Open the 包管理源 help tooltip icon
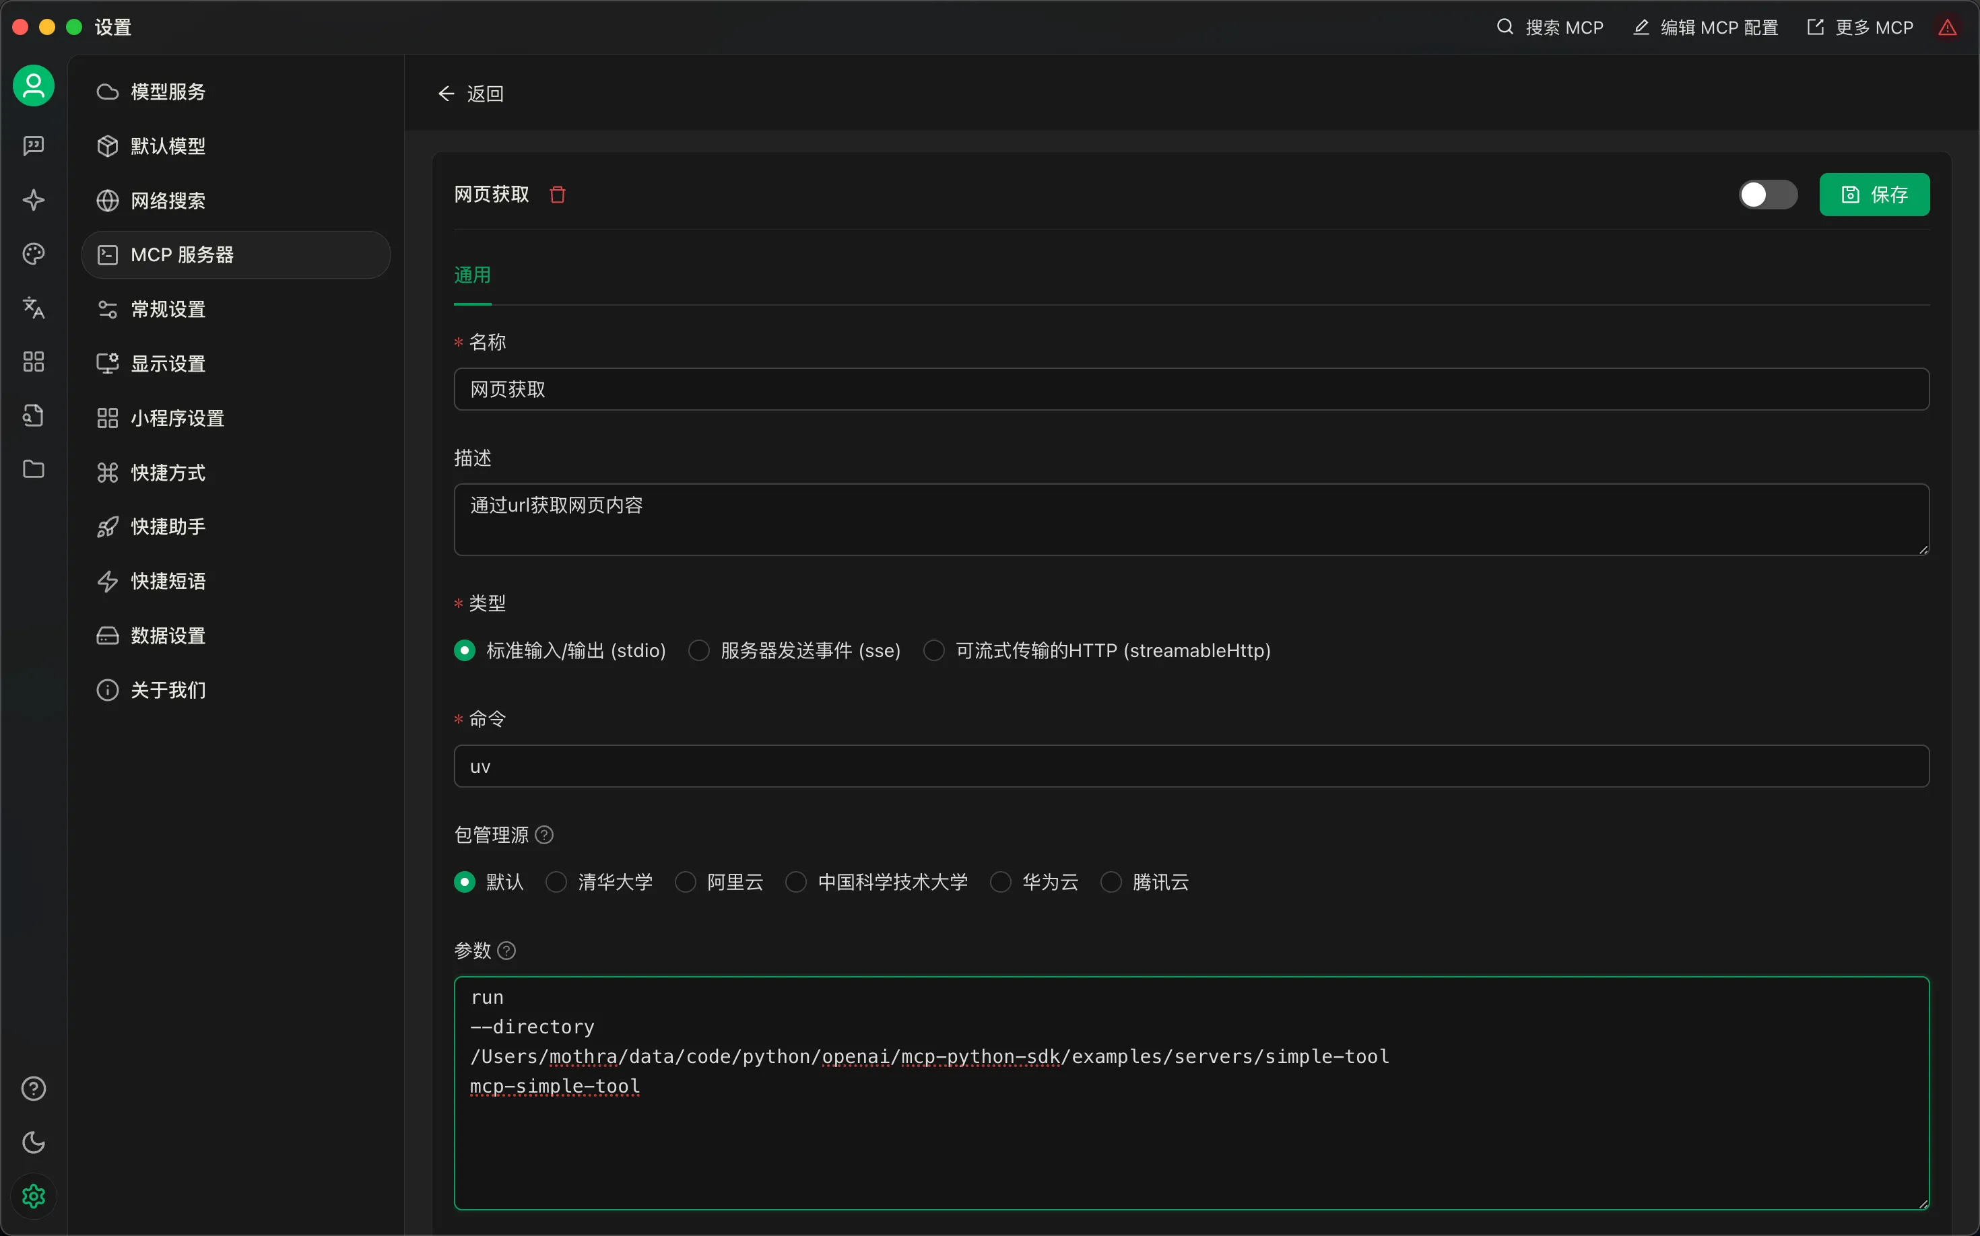The width and height of the screenshot is (1980, 1236). [x=545, y=835]
